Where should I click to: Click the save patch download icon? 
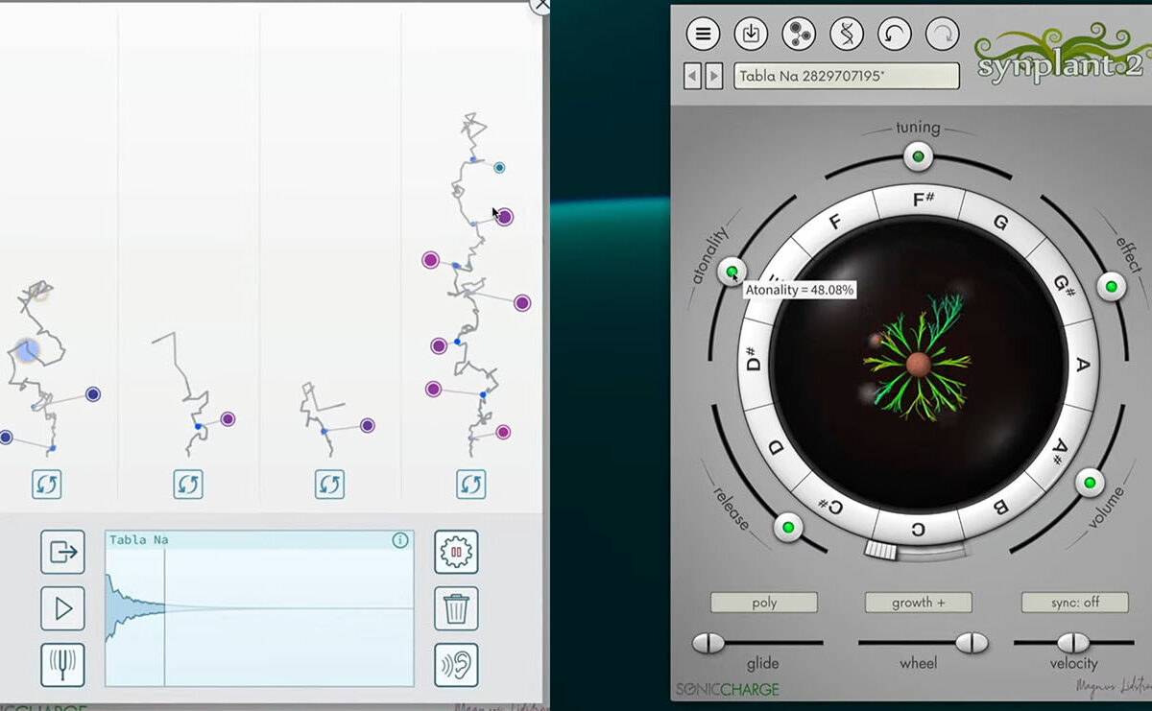click(751, 35)
